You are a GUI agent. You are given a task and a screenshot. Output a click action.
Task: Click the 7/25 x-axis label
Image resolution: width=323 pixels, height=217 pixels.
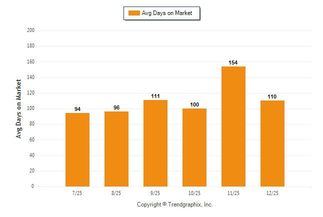click(77, 192)
